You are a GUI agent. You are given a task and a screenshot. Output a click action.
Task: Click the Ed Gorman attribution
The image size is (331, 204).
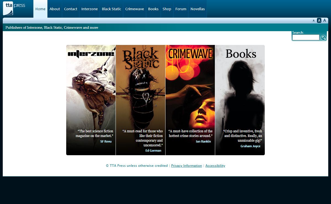[x=153, y=151]
